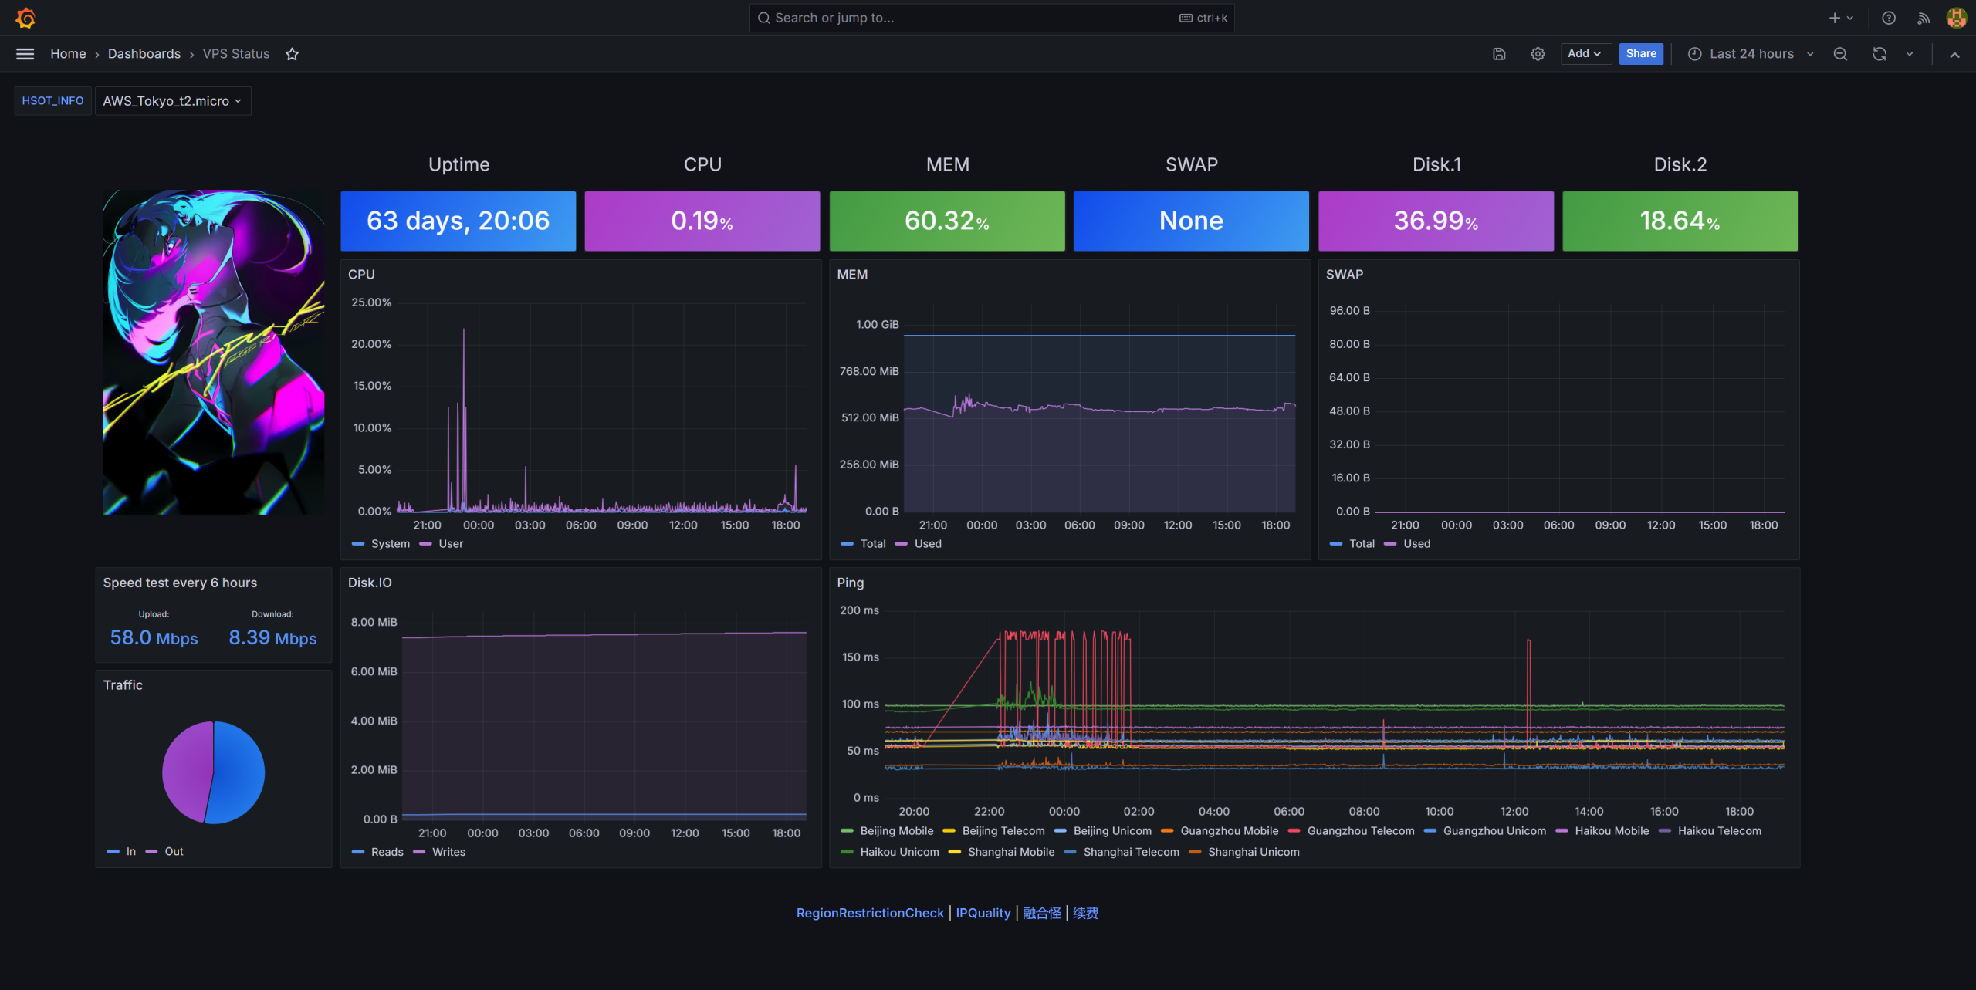
Task: Click the Traffic panel title
Action: [123, 685]
